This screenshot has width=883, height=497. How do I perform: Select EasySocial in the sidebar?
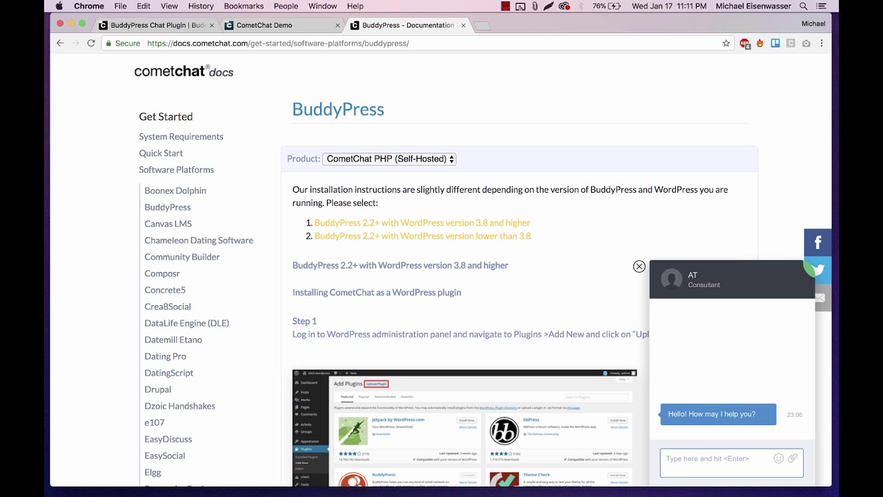point(164,456)
